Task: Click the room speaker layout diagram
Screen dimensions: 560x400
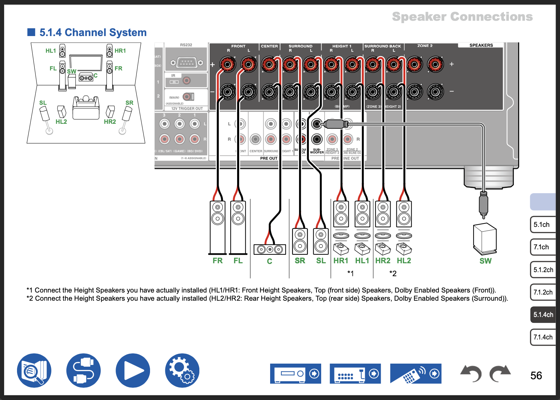Action: [x=86, y=93]
